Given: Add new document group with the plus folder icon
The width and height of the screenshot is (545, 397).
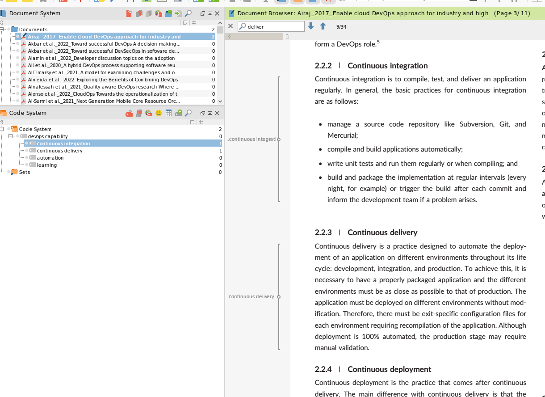Looking at the screenshot, I should pos(168,13).
